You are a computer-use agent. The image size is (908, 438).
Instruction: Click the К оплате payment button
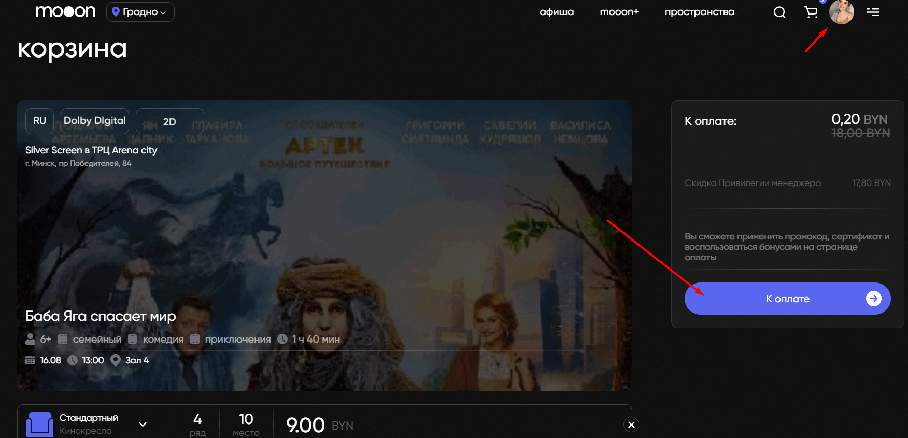tap(787, 299)
